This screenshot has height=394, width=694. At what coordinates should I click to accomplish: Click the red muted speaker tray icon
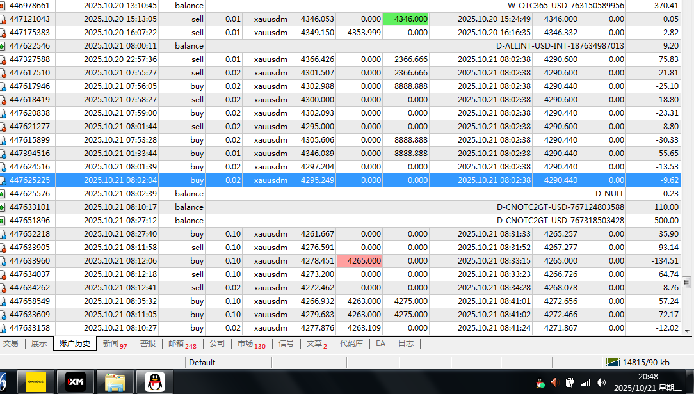coord(554,382)
